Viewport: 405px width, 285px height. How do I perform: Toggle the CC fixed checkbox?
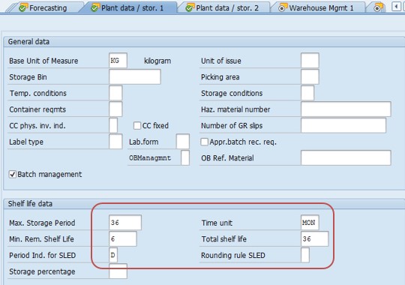click(137, 125)
